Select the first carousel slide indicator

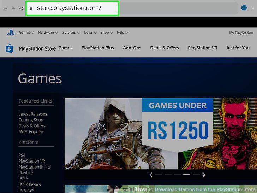pyautogui.click(x=158, y=175)
